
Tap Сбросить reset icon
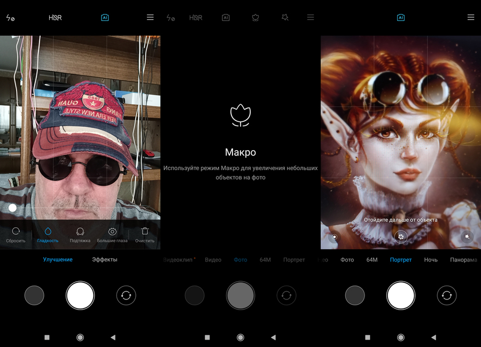(x=15, y=235)
